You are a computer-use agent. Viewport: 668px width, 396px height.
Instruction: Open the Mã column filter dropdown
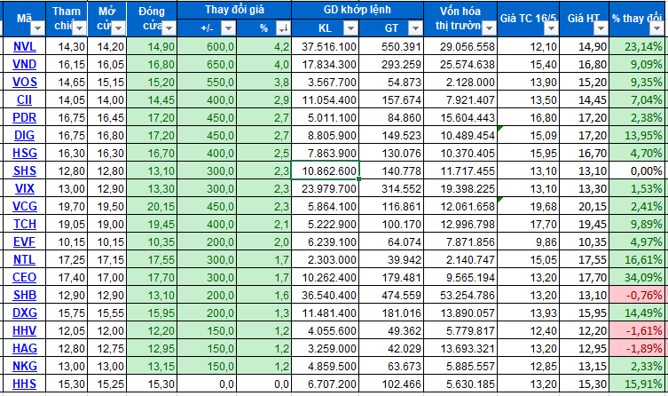coord(37,28)
